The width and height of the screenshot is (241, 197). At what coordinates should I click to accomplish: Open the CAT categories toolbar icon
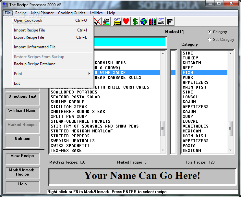click(117, 21)
